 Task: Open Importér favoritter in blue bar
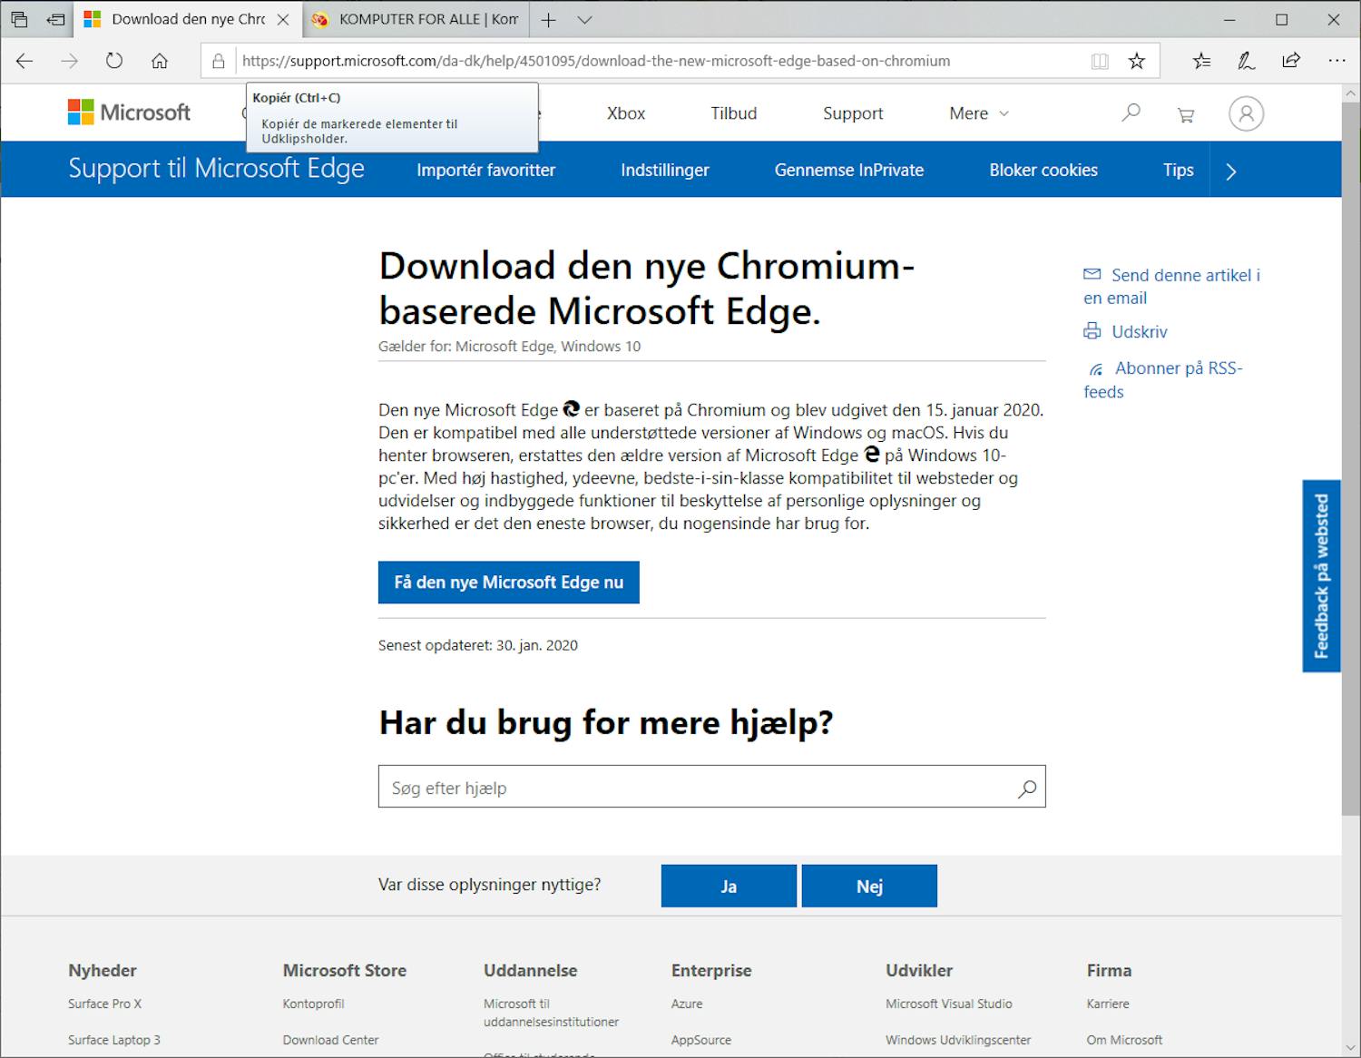pos(485,170)
